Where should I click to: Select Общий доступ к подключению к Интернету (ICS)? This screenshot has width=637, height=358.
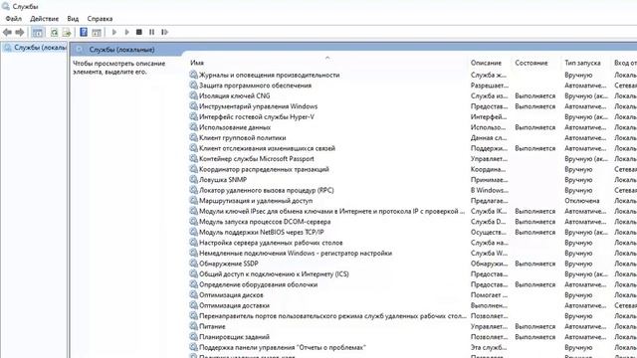point(274,274)
